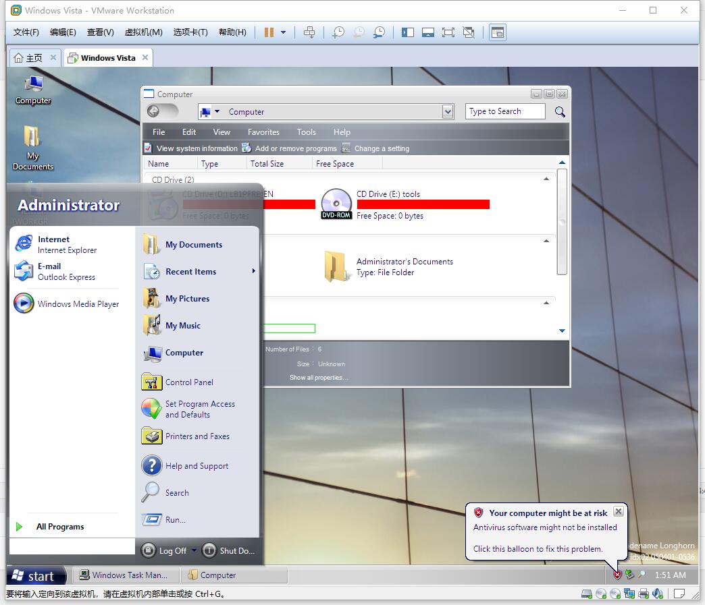Send Ctrl+Alt+Del to the virtual machine
Image resolution: width=705 pixels, height=605 pixels.
(309, 32)
